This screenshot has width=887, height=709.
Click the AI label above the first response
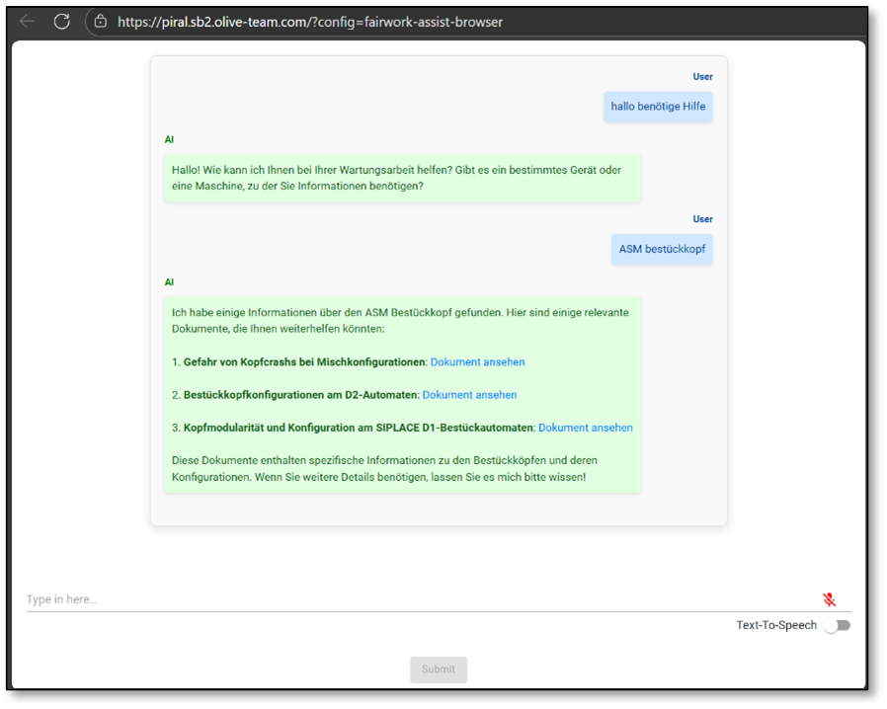pyautogui.click(x=168, y=139)
